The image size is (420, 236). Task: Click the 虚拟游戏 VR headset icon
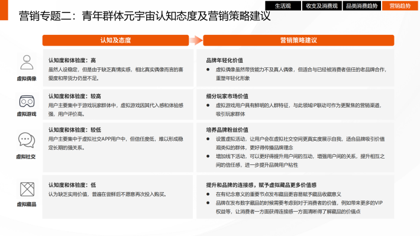click(27, 102)
